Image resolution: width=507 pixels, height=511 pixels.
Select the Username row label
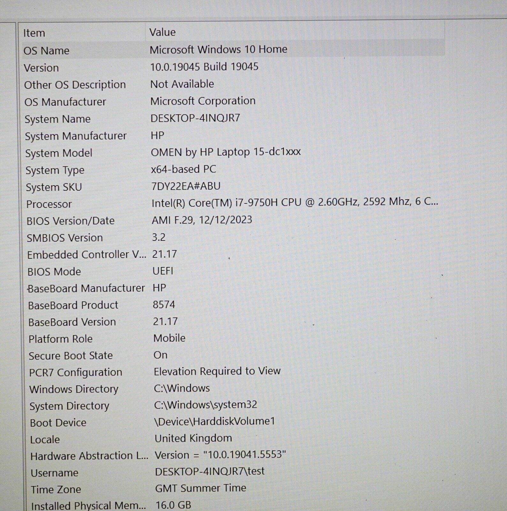pos(55,473)
